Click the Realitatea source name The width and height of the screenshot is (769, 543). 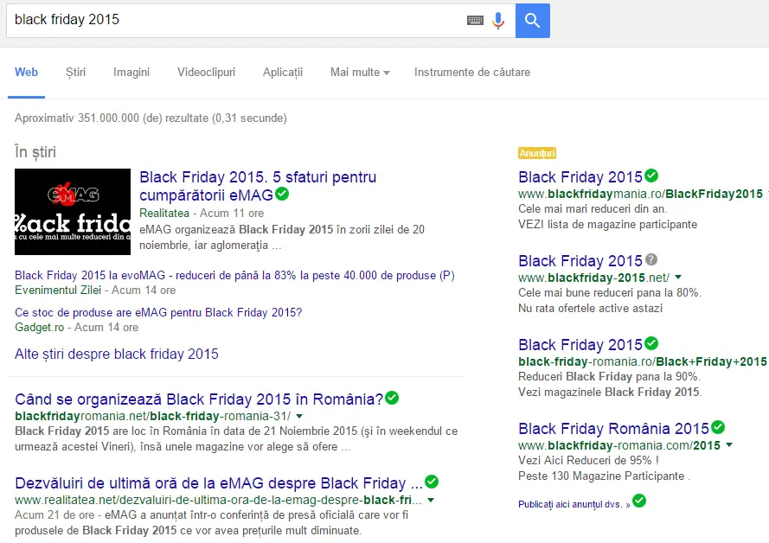point(164,214)
